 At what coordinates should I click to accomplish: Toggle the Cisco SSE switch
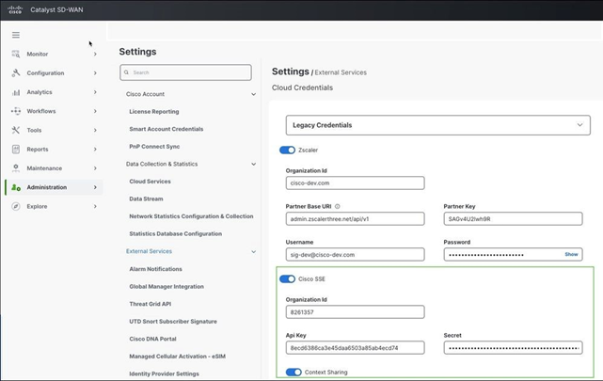pyautogui.click(x=287, y=278)
